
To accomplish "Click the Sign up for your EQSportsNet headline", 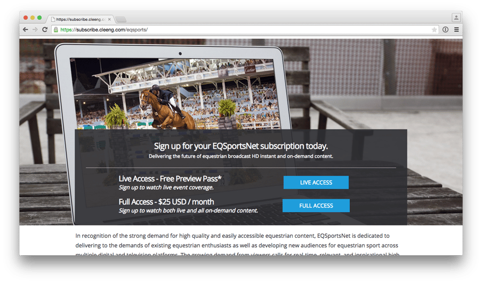I will [x=240, y=146].
